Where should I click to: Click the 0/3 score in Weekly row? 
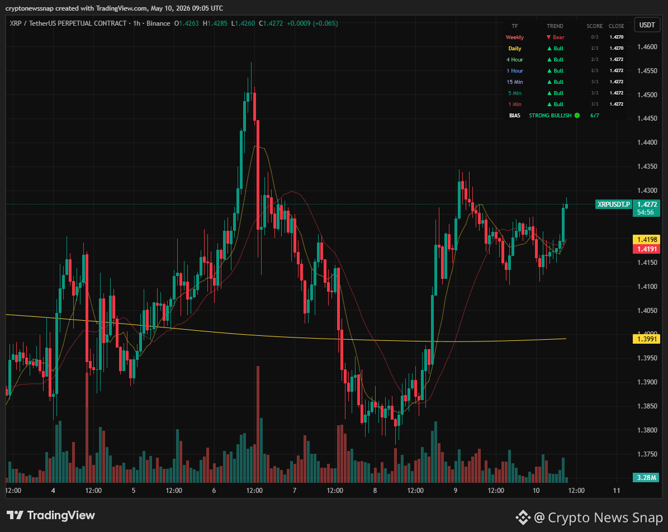coord(594,37)
